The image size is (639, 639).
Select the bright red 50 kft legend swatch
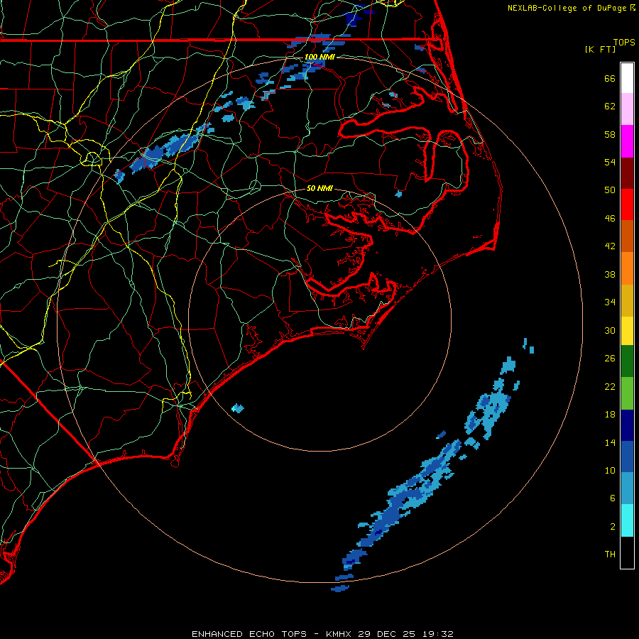coord(627,204)
